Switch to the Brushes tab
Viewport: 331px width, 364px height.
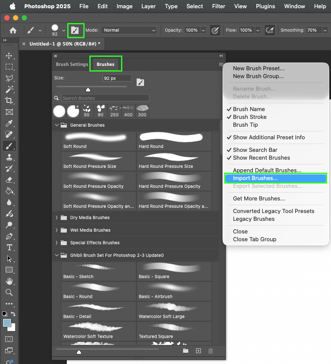(x=105, y=64)
